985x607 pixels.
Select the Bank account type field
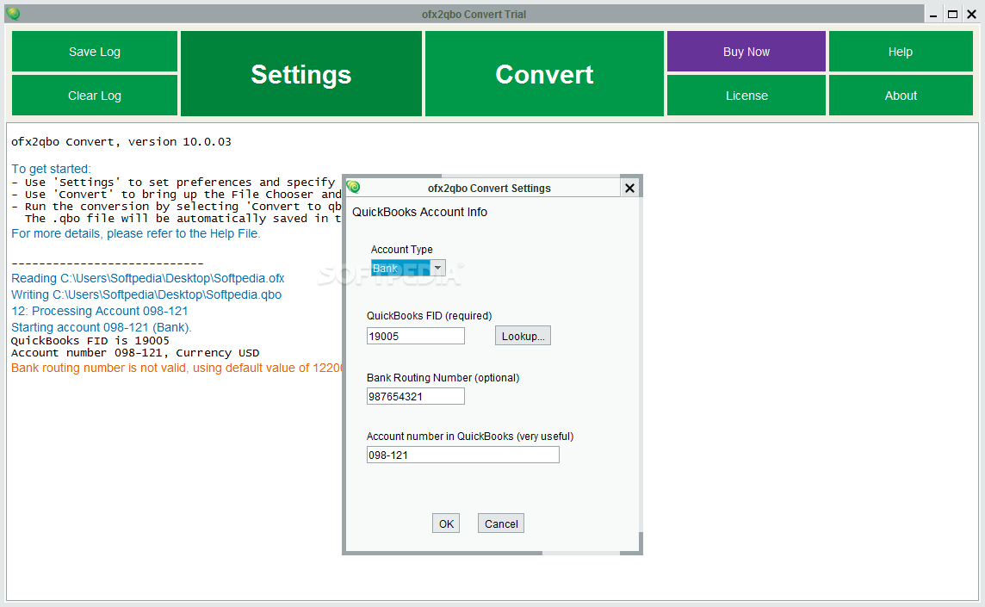tap(400, 269)
